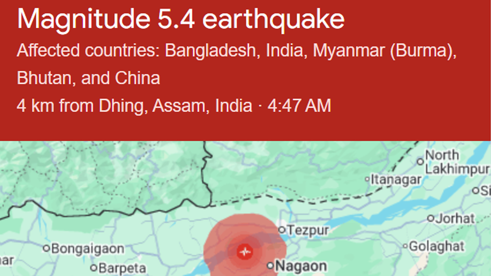Click the earthquake epicenter seismic icon

(x=245, y=252)
